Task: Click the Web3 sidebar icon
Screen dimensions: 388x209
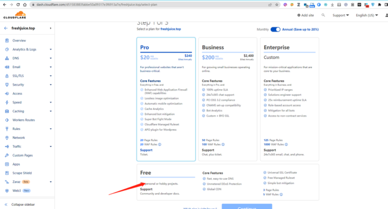Action: 7,191
